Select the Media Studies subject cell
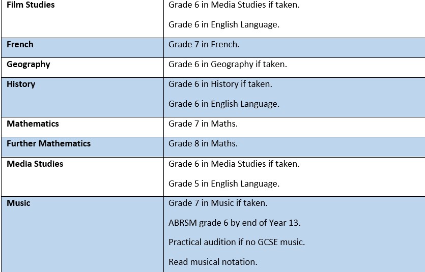This screenshot has width=425, height=272. (35, 164)
